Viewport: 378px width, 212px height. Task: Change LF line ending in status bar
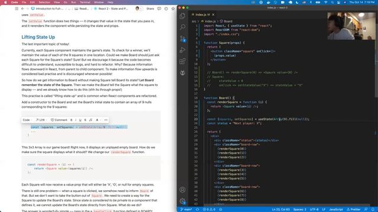click(324, 210)
